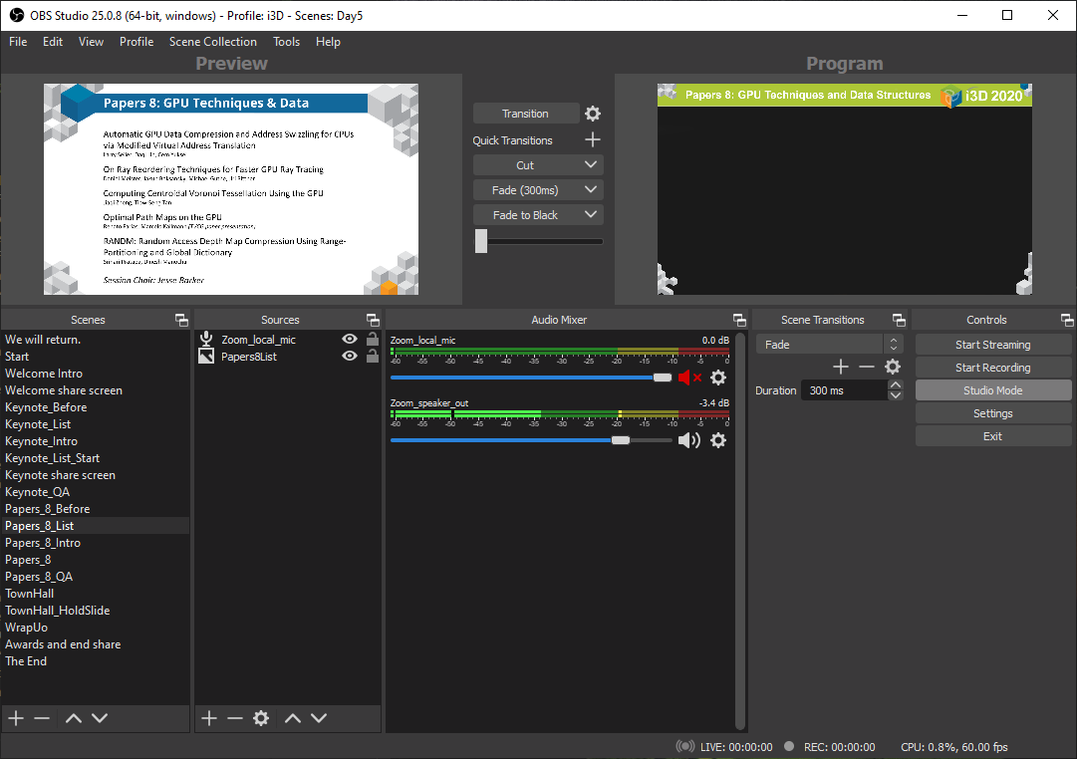Open source properties gear in Sources panel

tap(261, 718)
